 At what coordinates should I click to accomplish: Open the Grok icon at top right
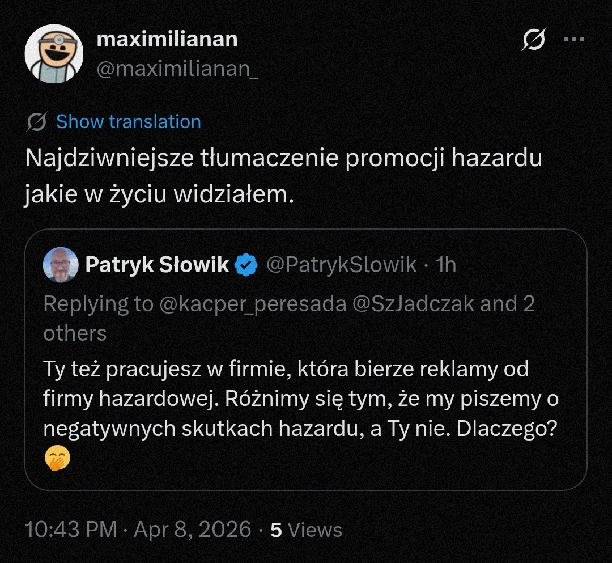pyautogui.click(x=534, y=40)
